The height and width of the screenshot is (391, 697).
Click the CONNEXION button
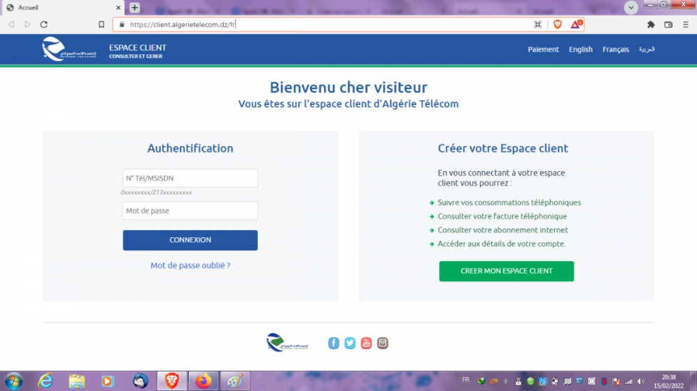190,240
